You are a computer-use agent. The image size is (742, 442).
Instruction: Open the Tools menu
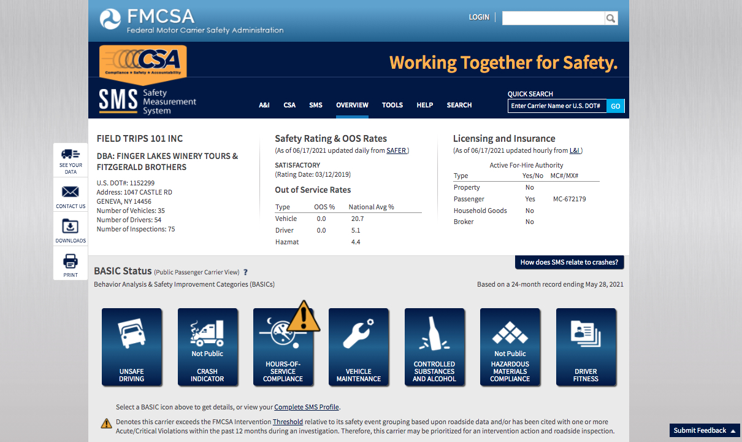[392, 105]
